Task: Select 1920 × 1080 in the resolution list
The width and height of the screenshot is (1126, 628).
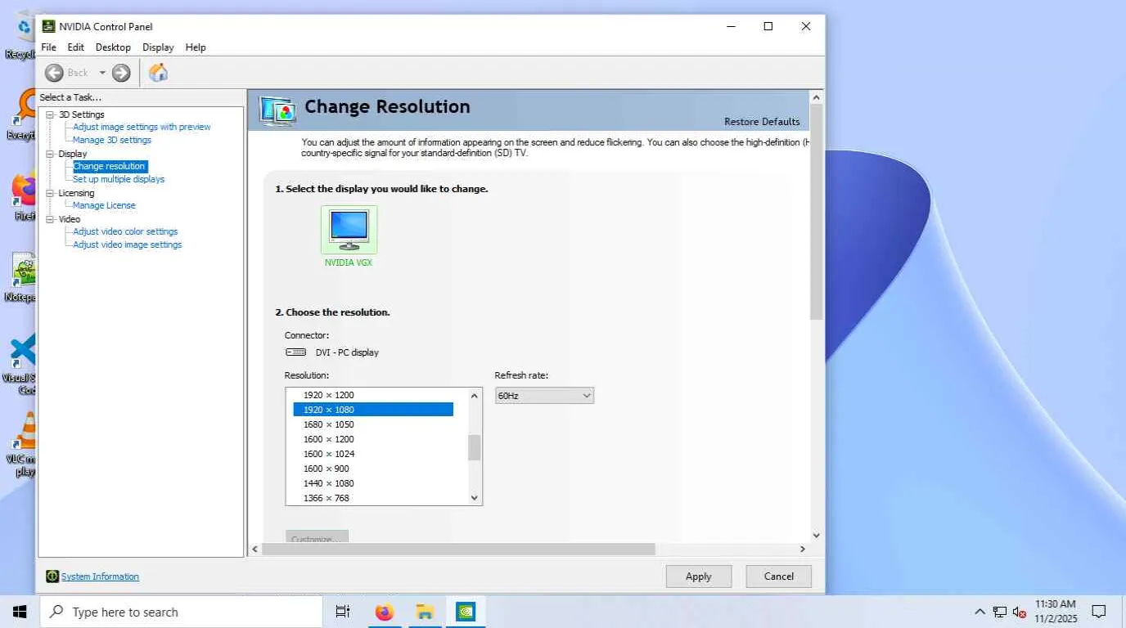Action: [x=373, y=410]
